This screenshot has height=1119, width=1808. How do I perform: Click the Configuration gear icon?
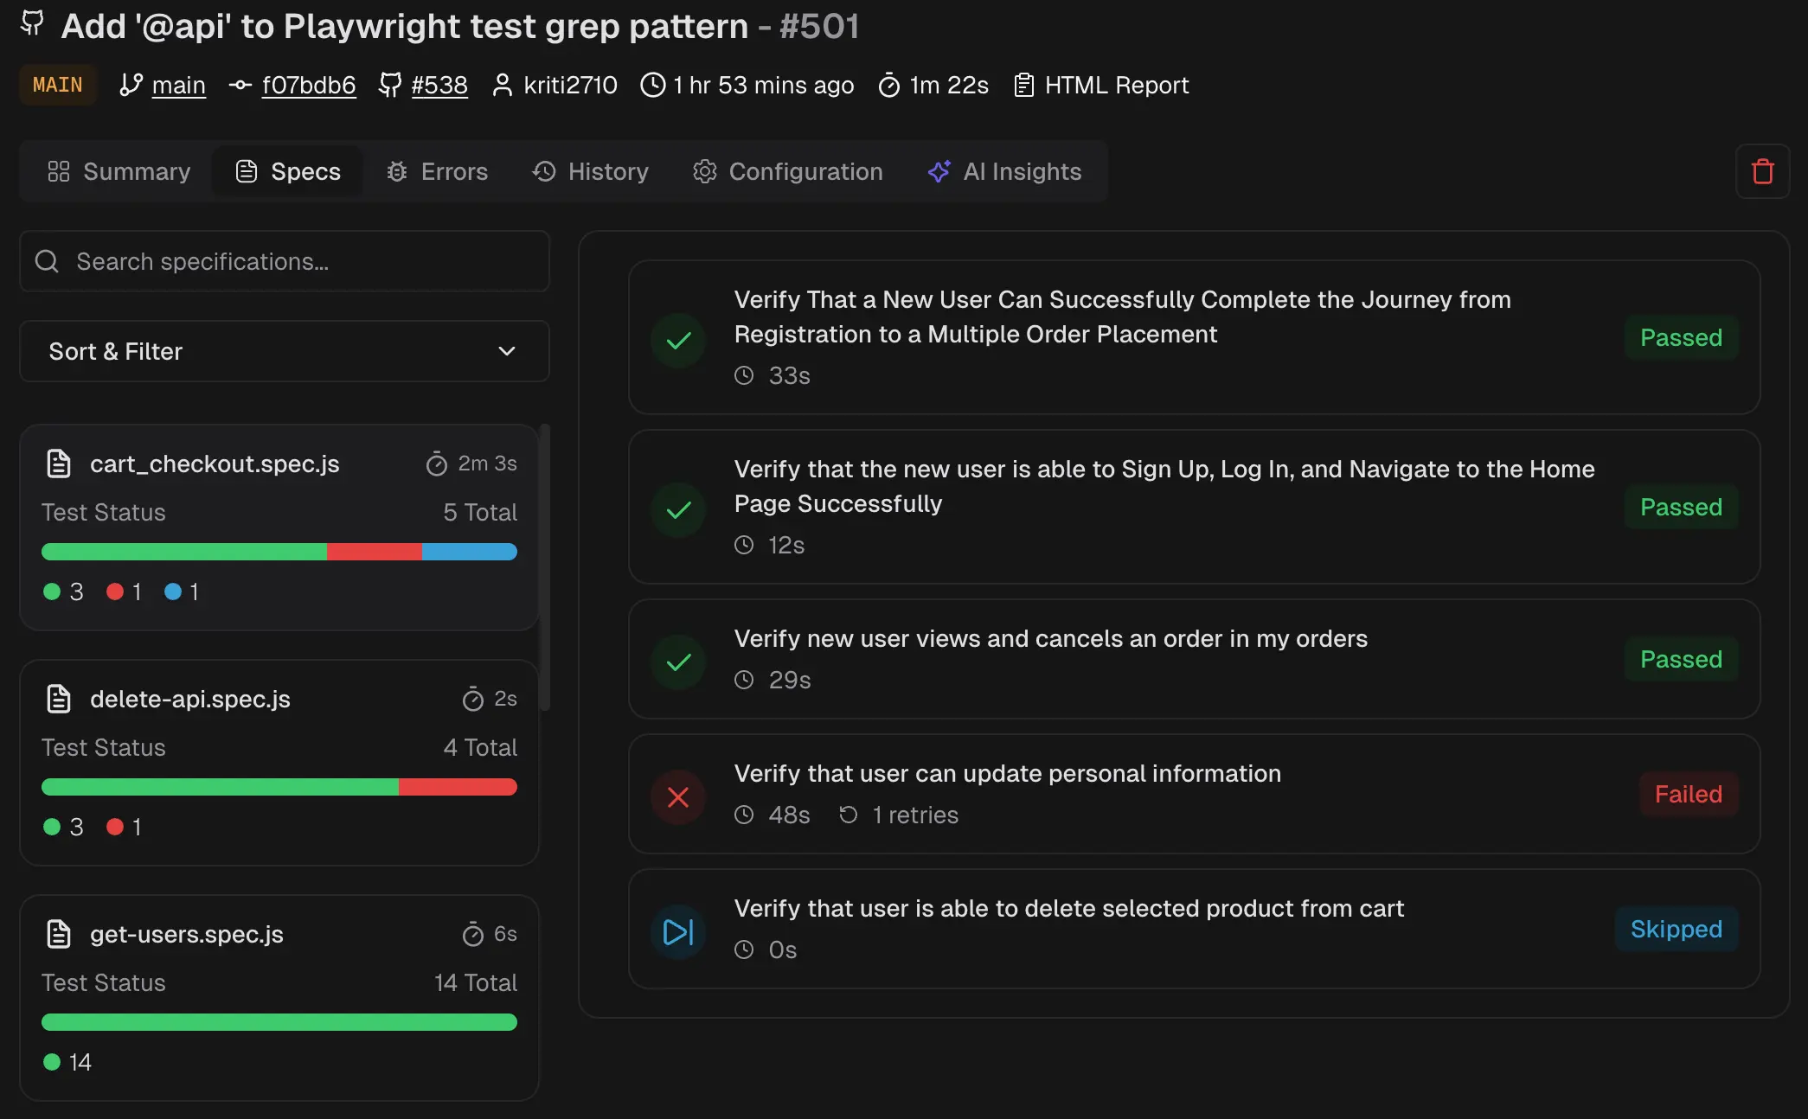pyautogui.click(x=705, y=171)
